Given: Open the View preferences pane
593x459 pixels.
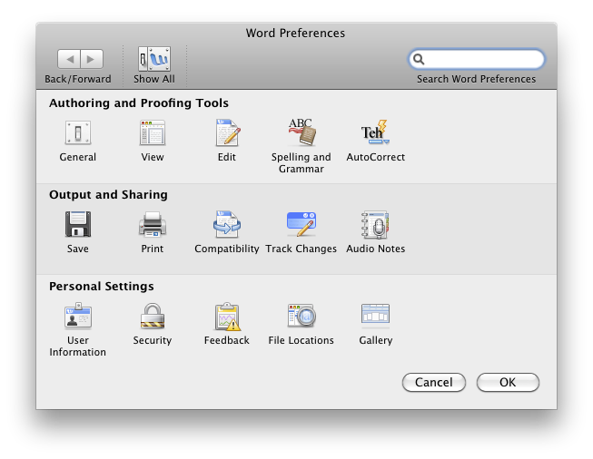Looking at the screenshot, I should coord(153,134).
